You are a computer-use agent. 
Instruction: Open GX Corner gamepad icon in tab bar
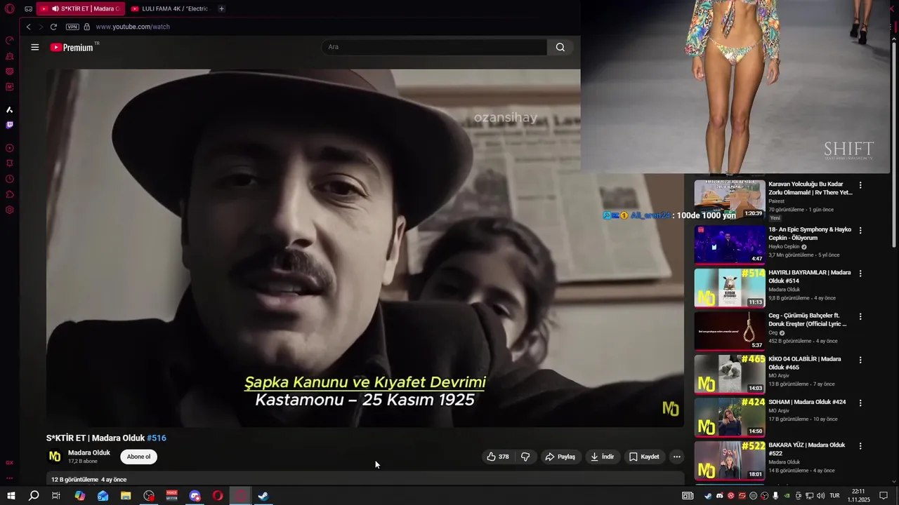(x=28, y=9)
